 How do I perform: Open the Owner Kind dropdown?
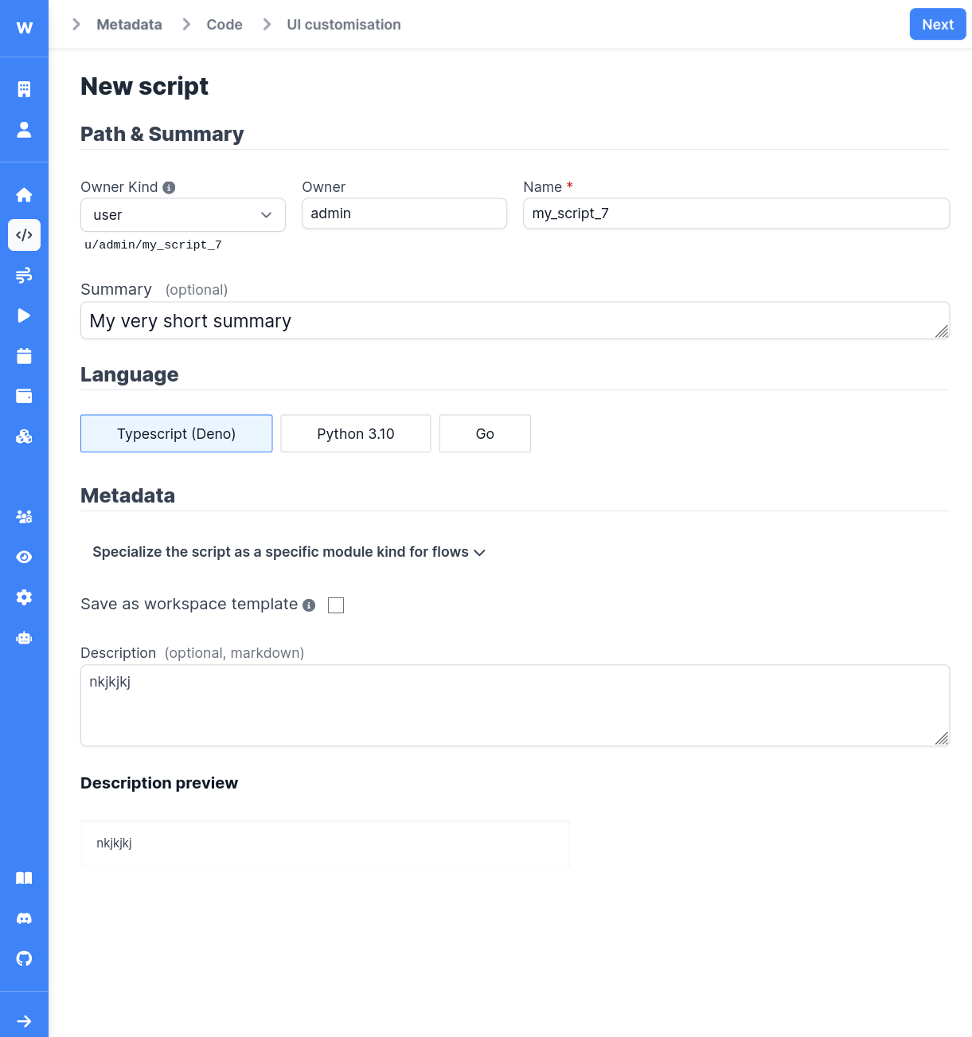(x=182, y=215)
